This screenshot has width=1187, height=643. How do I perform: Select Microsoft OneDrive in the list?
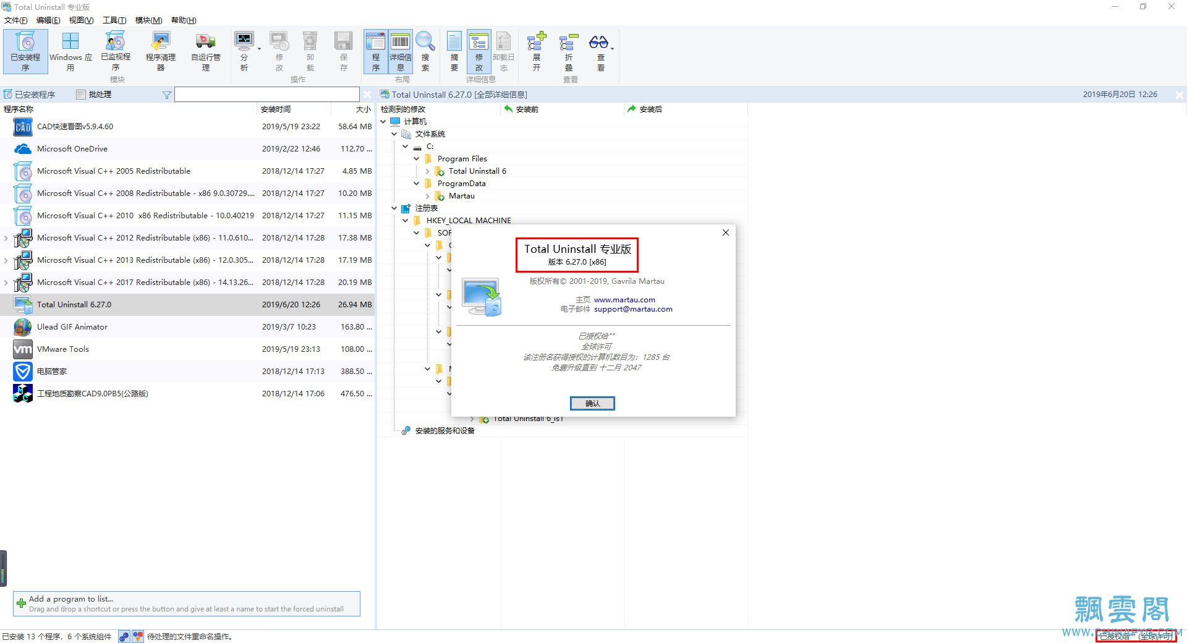click(x=187, y=149)
